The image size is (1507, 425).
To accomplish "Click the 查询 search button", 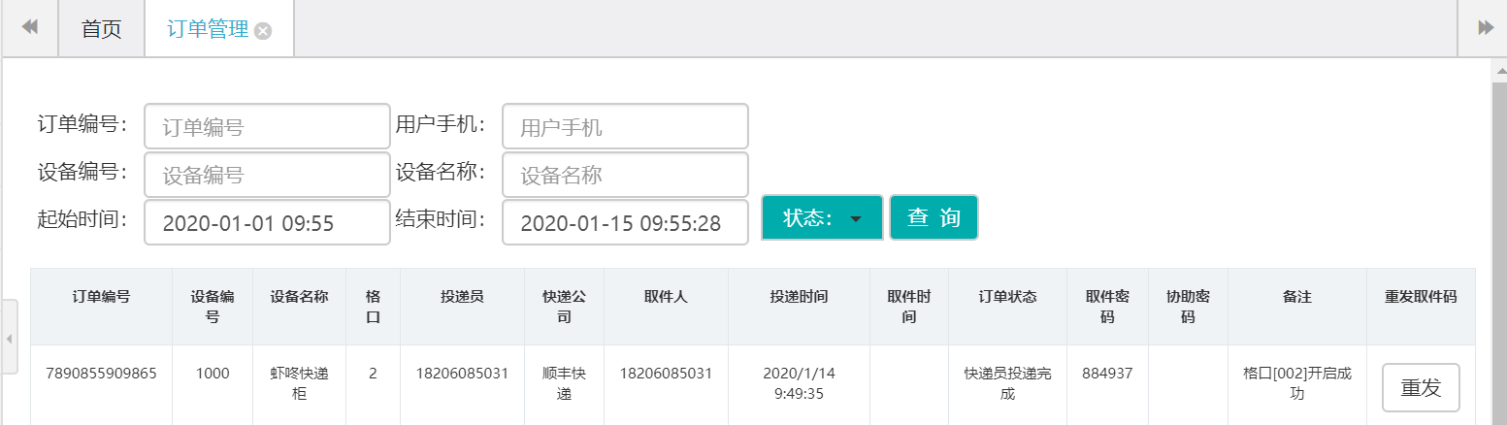I will point(934,218).
